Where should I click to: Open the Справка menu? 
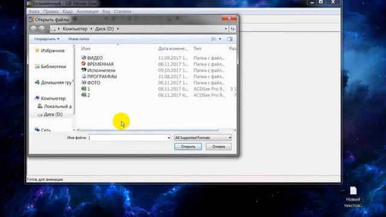click(x=122, y=11)
